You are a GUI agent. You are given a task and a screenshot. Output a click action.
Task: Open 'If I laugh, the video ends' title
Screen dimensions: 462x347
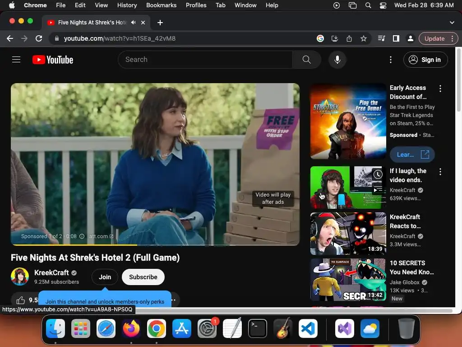click(408, 175)
